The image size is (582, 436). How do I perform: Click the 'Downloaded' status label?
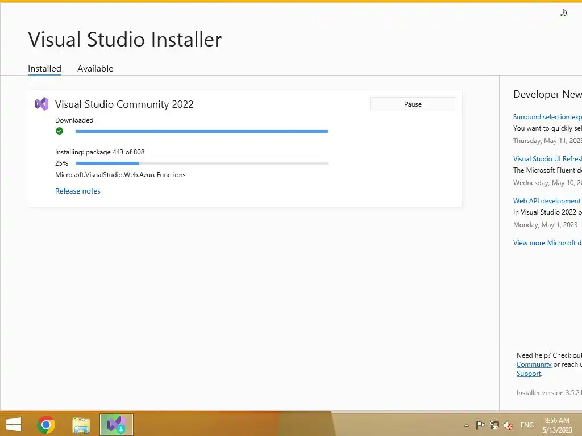pyautogui.click(x=74, y=120)
